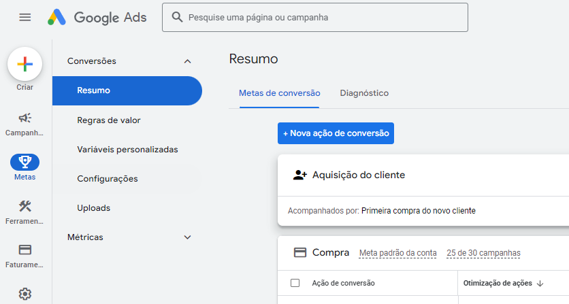Click the Compra heading

coord(331,252)
